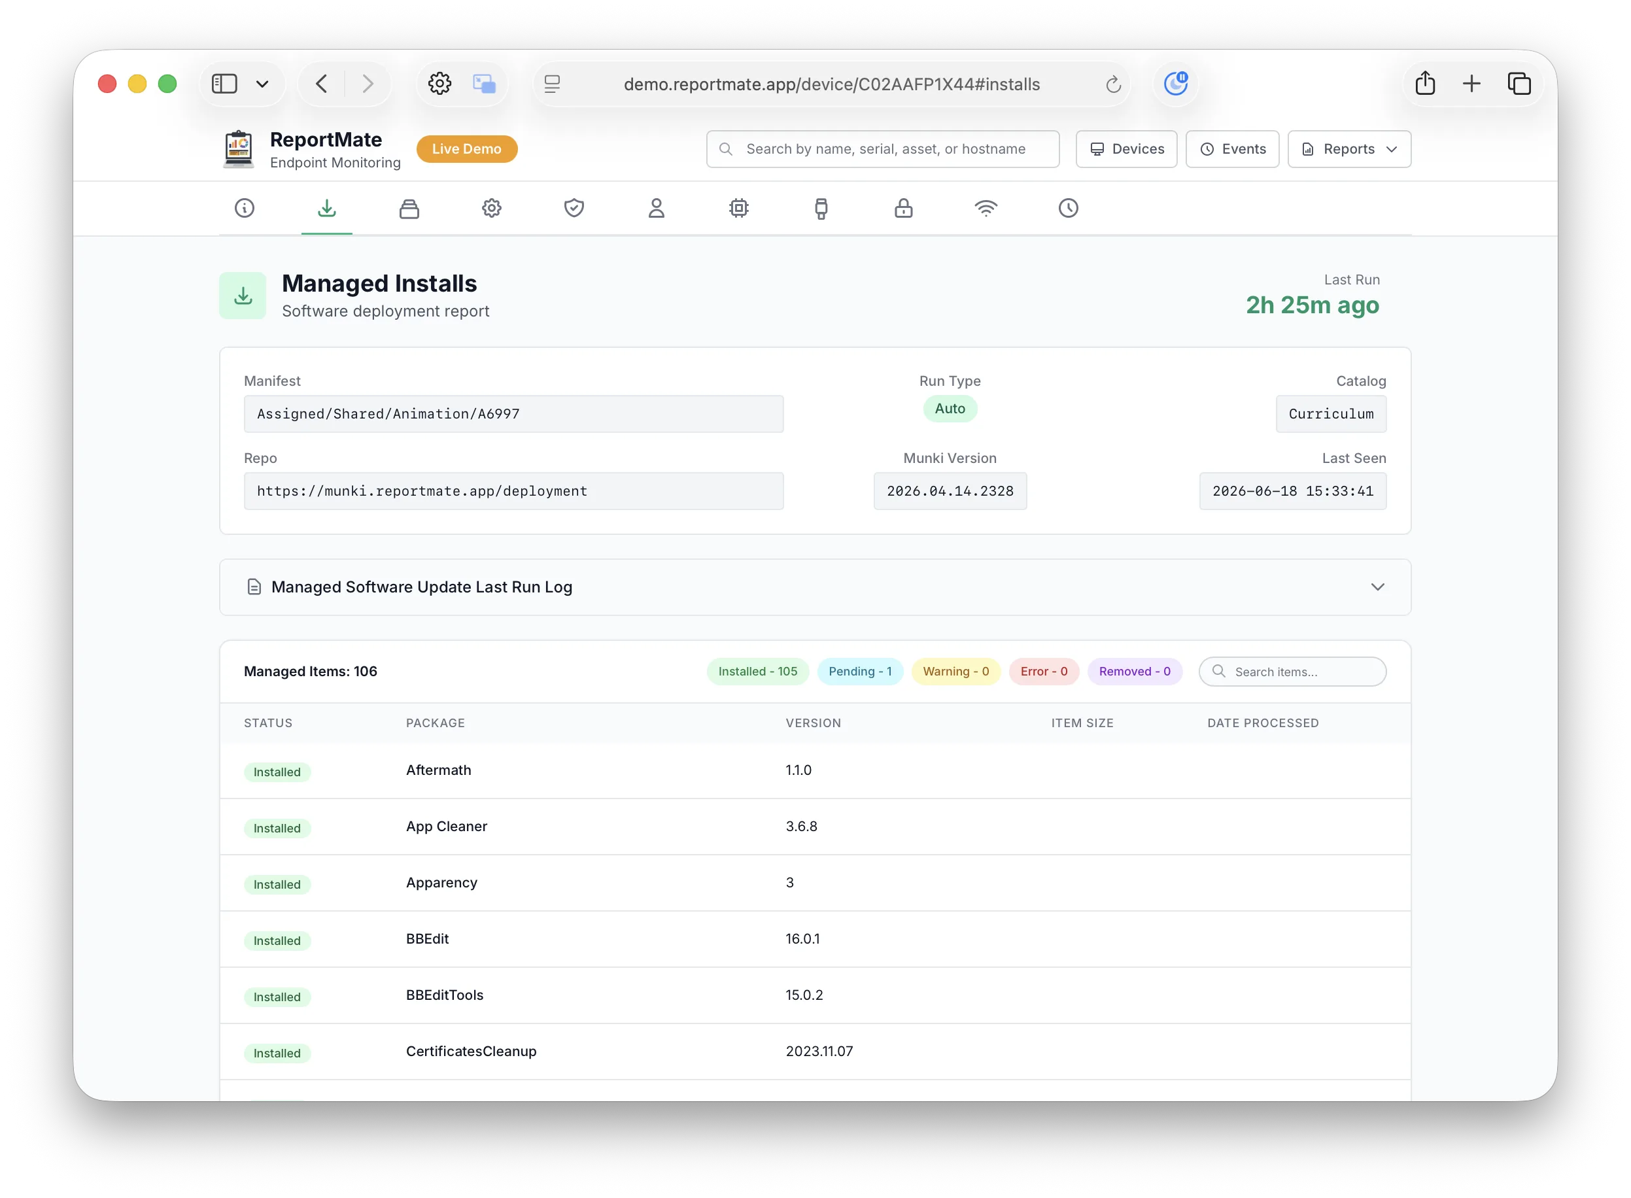Click the Safari address bar URL

pos(832,84)
